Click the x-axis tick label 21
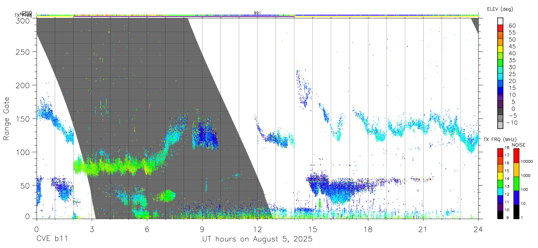Screen dimensions: 538x248 tap(423, 229)
